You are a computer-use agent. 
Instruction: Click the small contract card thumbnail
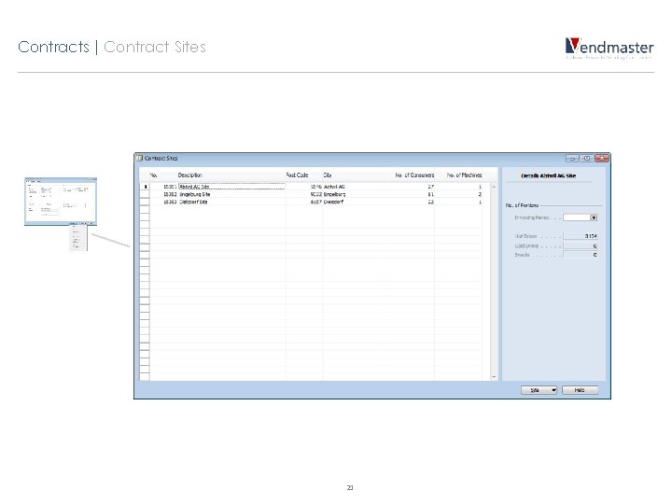click(61, 201)
